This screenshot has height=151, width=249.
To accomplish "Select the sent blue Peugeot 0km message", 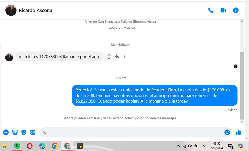I will click(x=155, y=95).
